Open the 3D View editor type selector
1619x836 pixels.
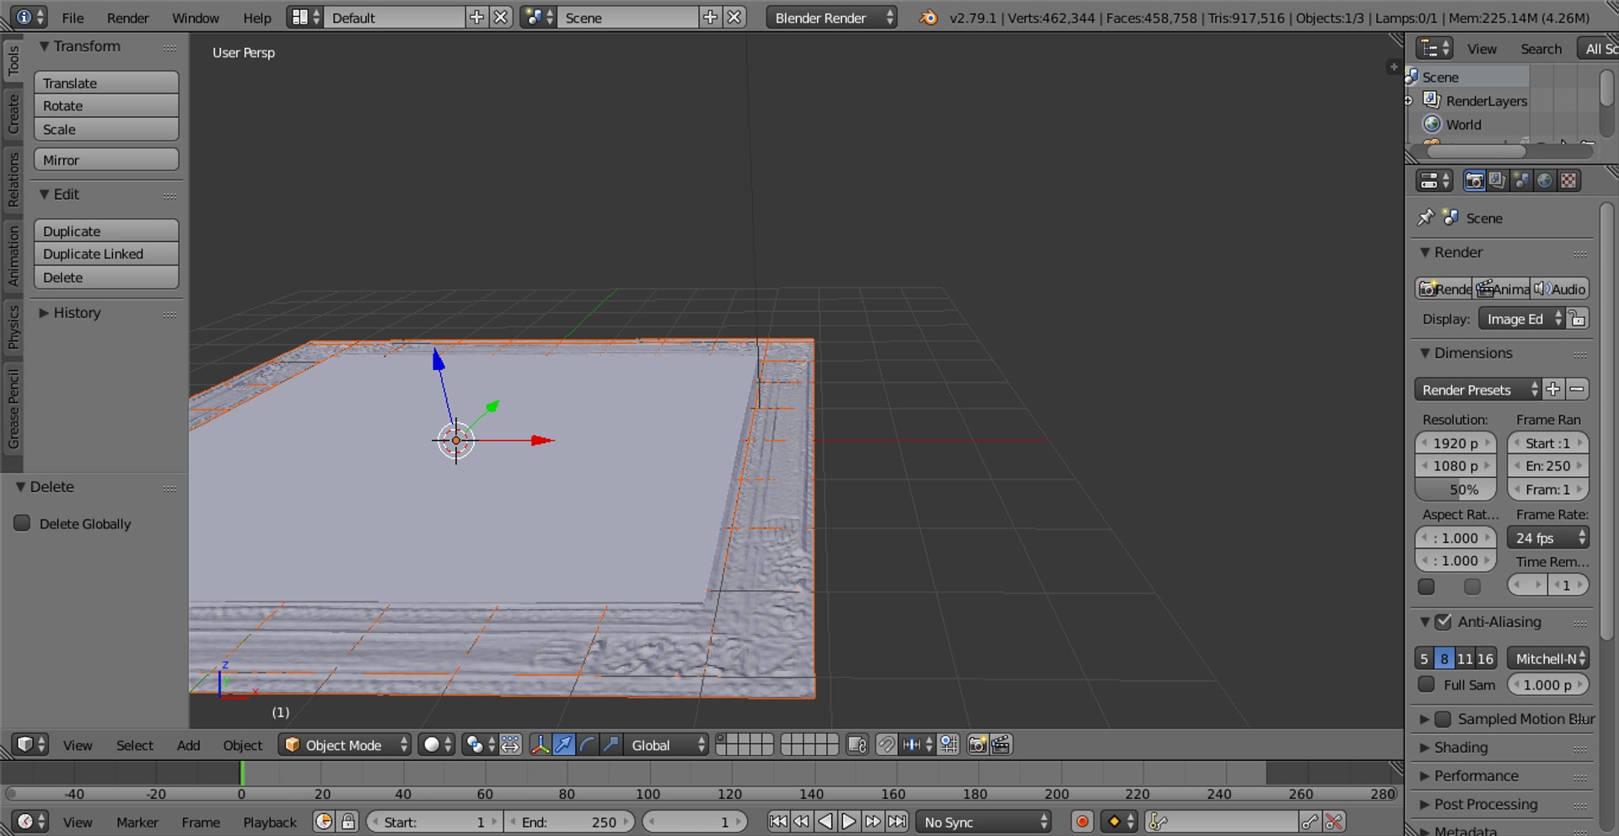[x=30, y=745]
